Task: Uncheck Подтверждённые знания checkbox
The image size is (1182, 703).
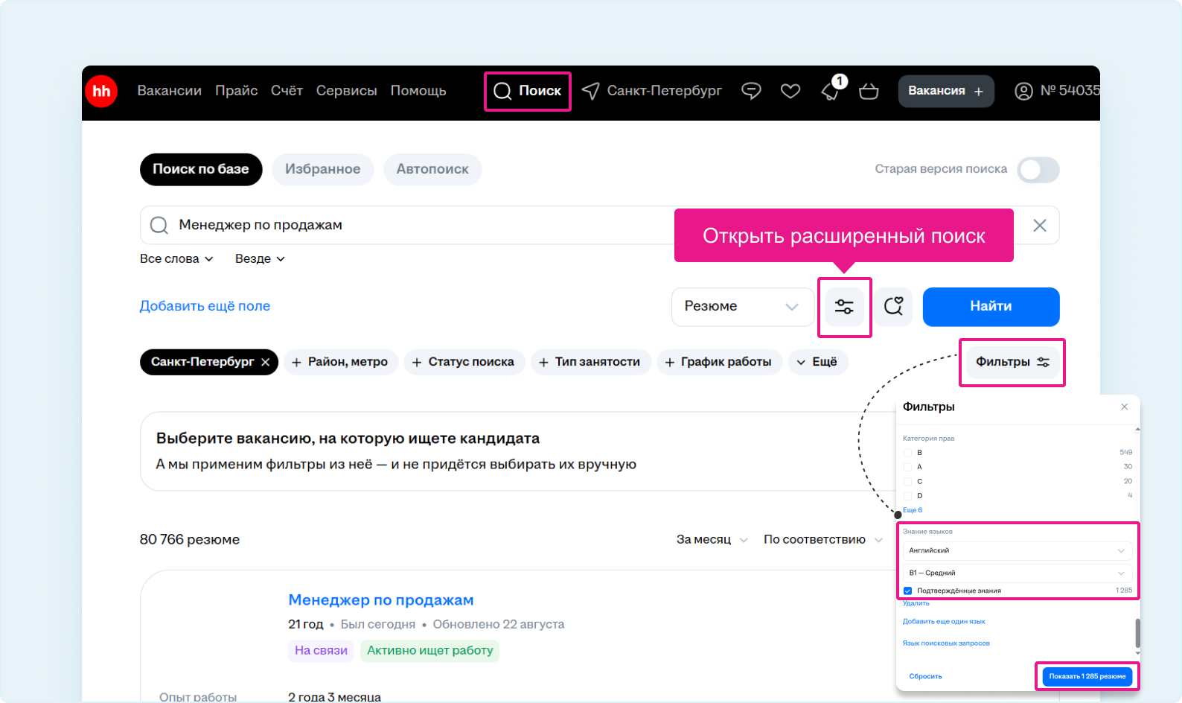Action: tap(907, 591)
